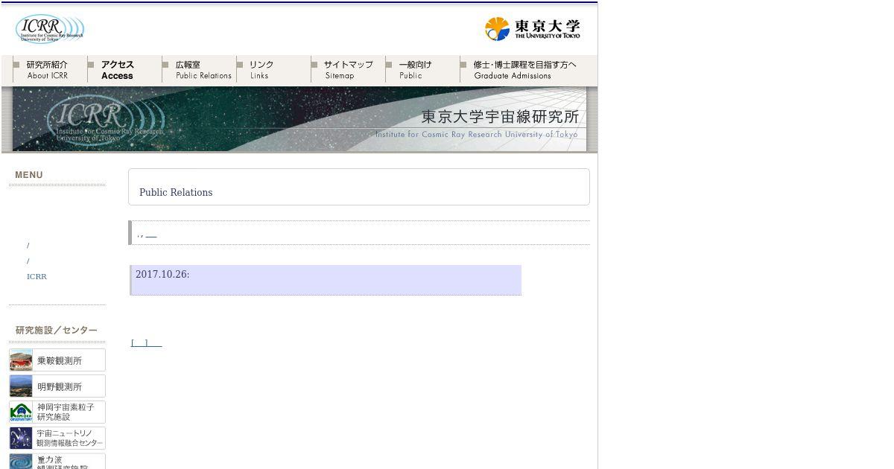Click the 明野観測所 mountain thumbnail icon

(21, 386)
